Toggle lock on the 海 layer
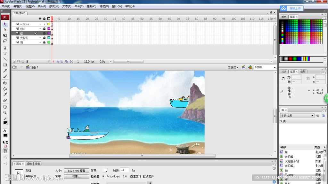The width and height of the screenshot is (328, 184). coord(45,42)
